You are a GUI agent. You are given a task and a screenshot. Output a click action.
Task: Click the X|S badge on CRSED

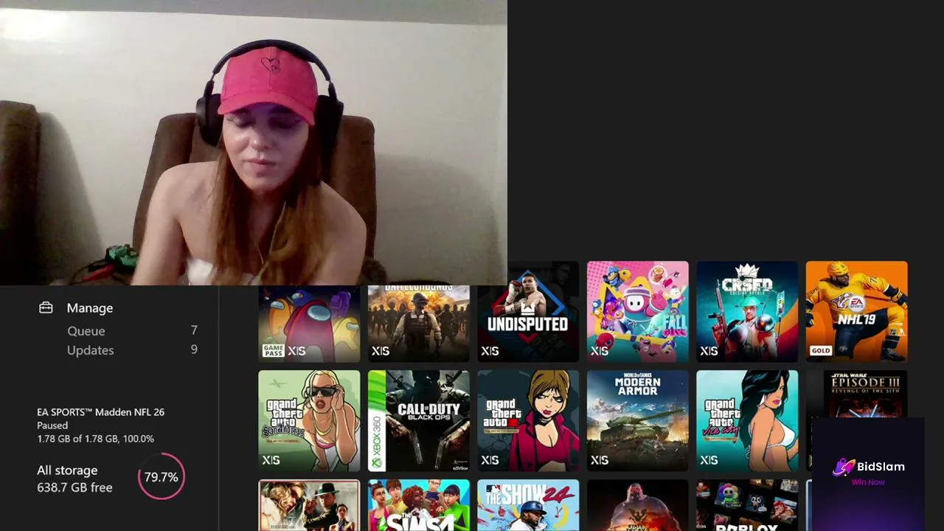(709, 351)
